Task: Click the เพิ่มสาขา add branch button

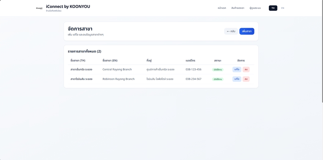Action: (247, 31)
